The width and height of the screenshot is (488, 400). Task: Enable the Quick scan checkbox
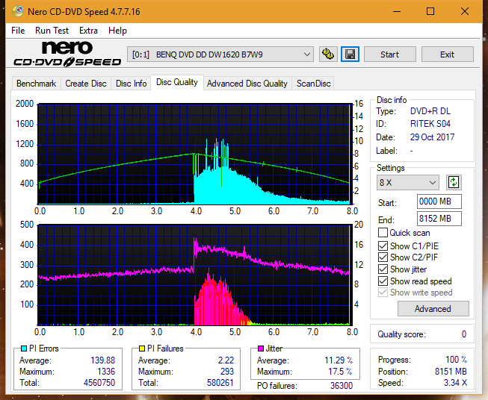point(383,233)
